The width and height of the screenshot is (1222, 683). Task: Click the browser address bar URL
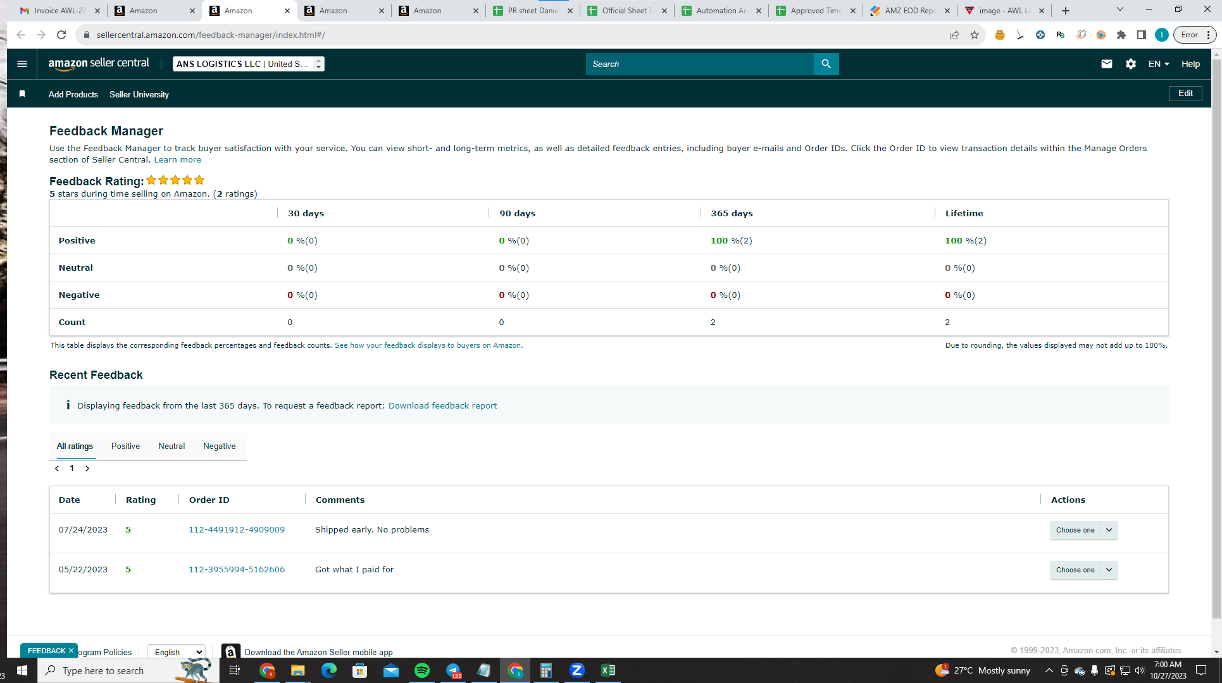(x=211, y=35)
